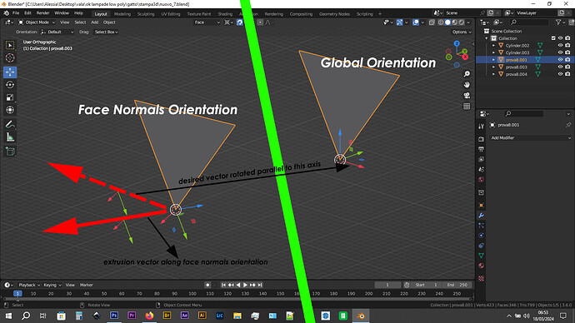Switch to wireframe viewport shading

click(441, 22)
